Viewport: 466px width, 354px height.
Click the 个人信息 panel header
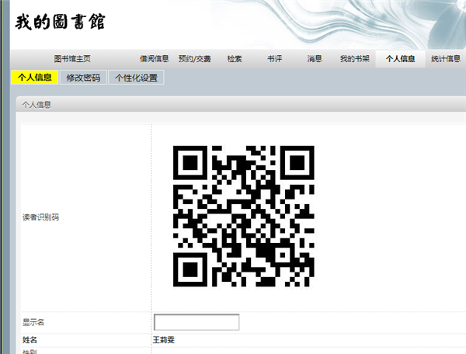pos(241,105)
